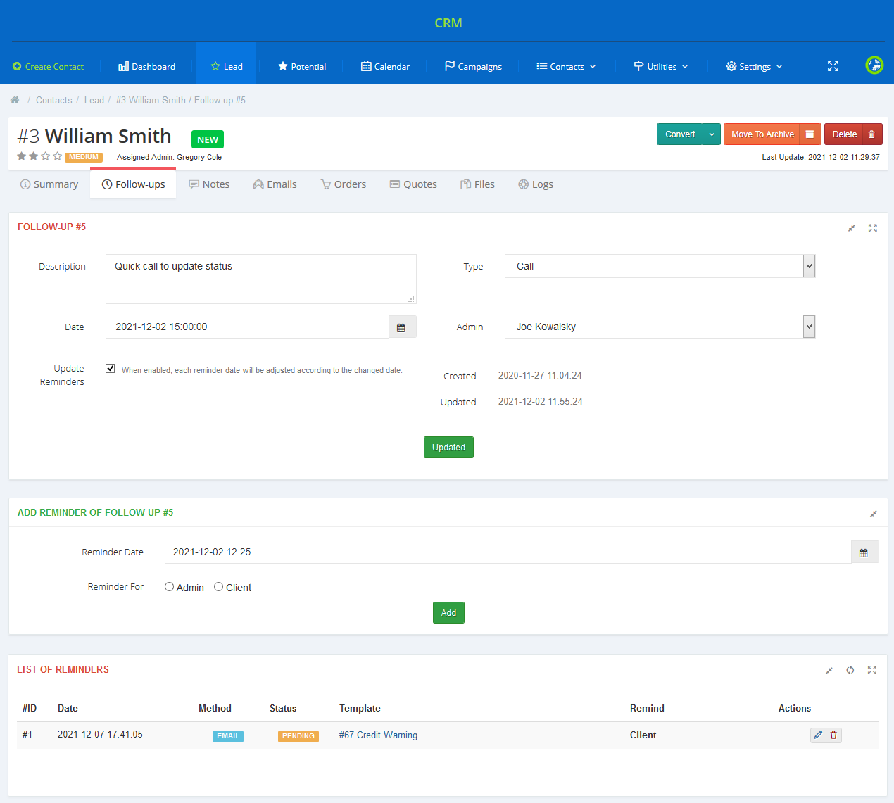Collapse the List of Reminders panel
The image size is (894, 803).
829,671
